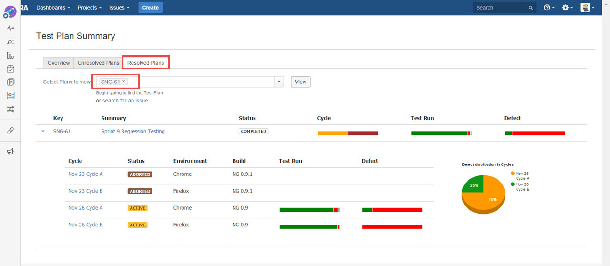Follow the 'search for an issue' link
Image resolution: width=610 pixels, height=266 pixels.
[125, 101]
